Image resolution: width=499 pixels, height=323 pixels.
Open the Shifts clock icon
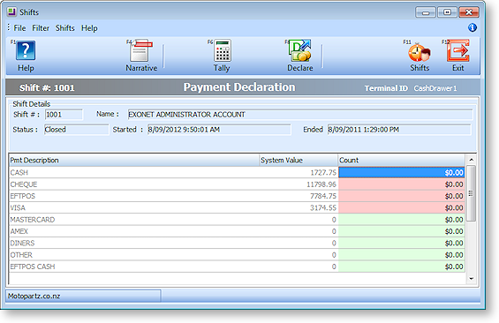pyautogui.click(x=420, y=52)
